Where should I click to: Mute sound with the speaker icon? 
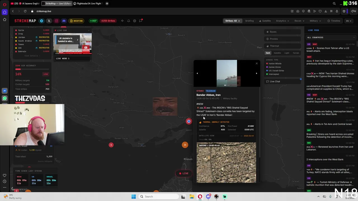pos(122,21)
